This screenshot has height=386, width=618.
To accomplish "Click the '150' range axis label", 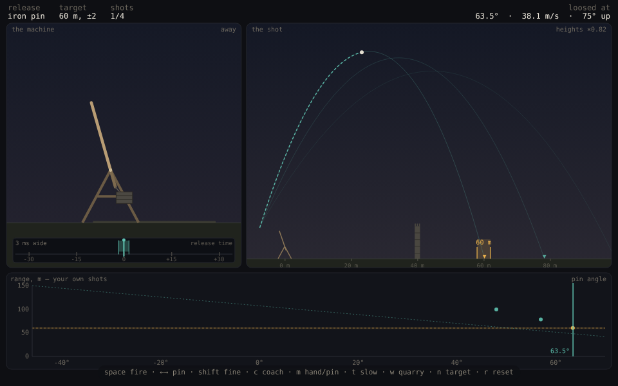I will tap(23, 285).
